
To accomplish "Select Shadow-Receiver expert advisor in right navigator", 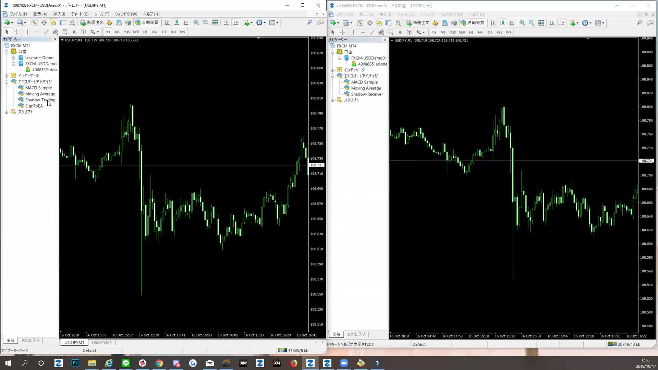I will [x=367, y=94].
